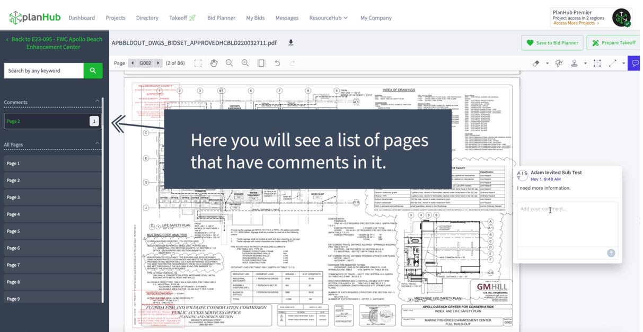The image size is (643, 332).
Task: Select the pan hand tool
Action: pos(214,62)
